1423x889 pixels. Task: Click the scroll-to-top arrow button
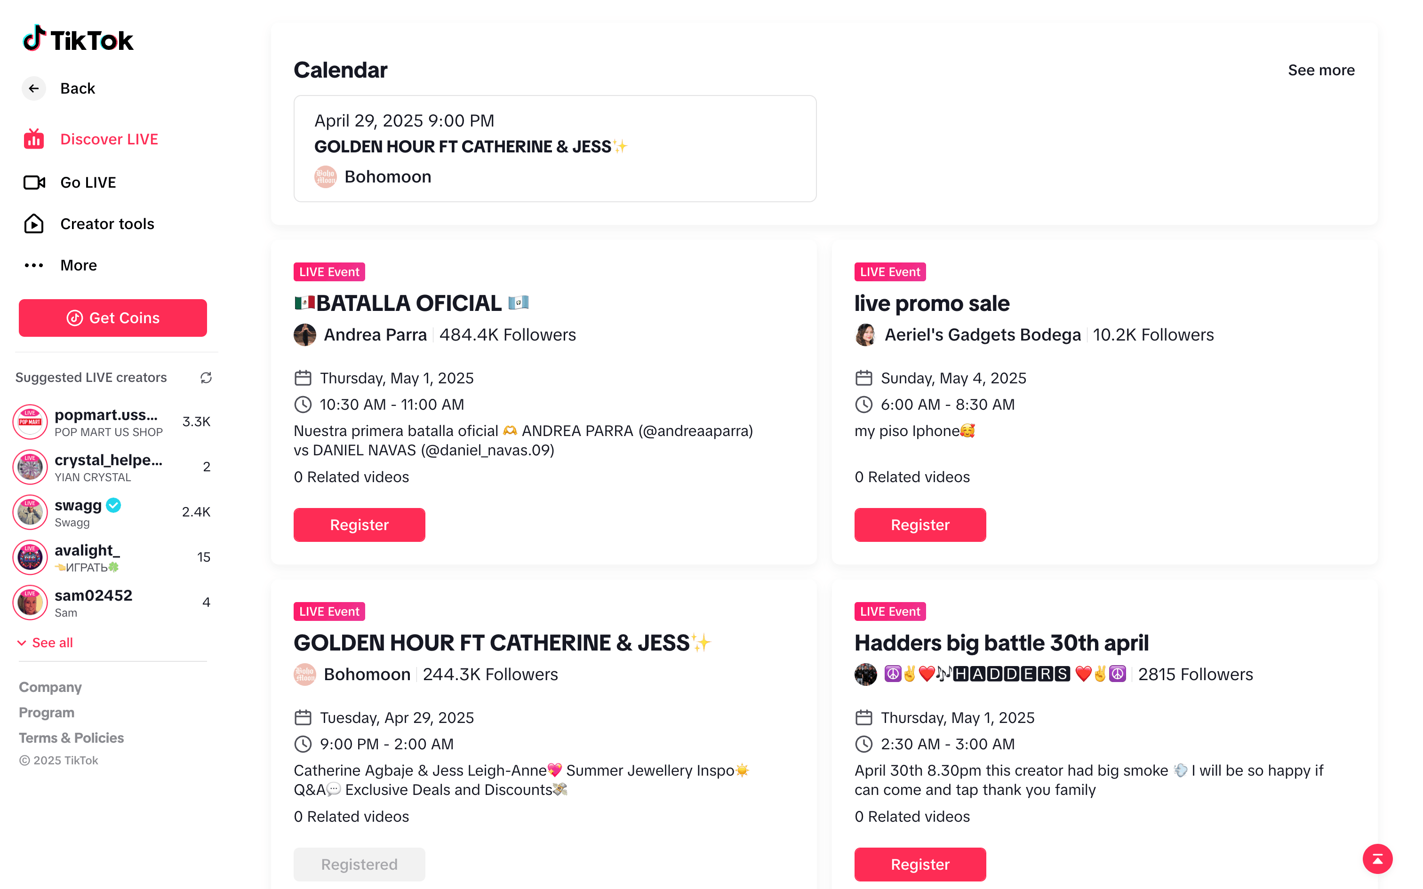tap(1377, 859)
